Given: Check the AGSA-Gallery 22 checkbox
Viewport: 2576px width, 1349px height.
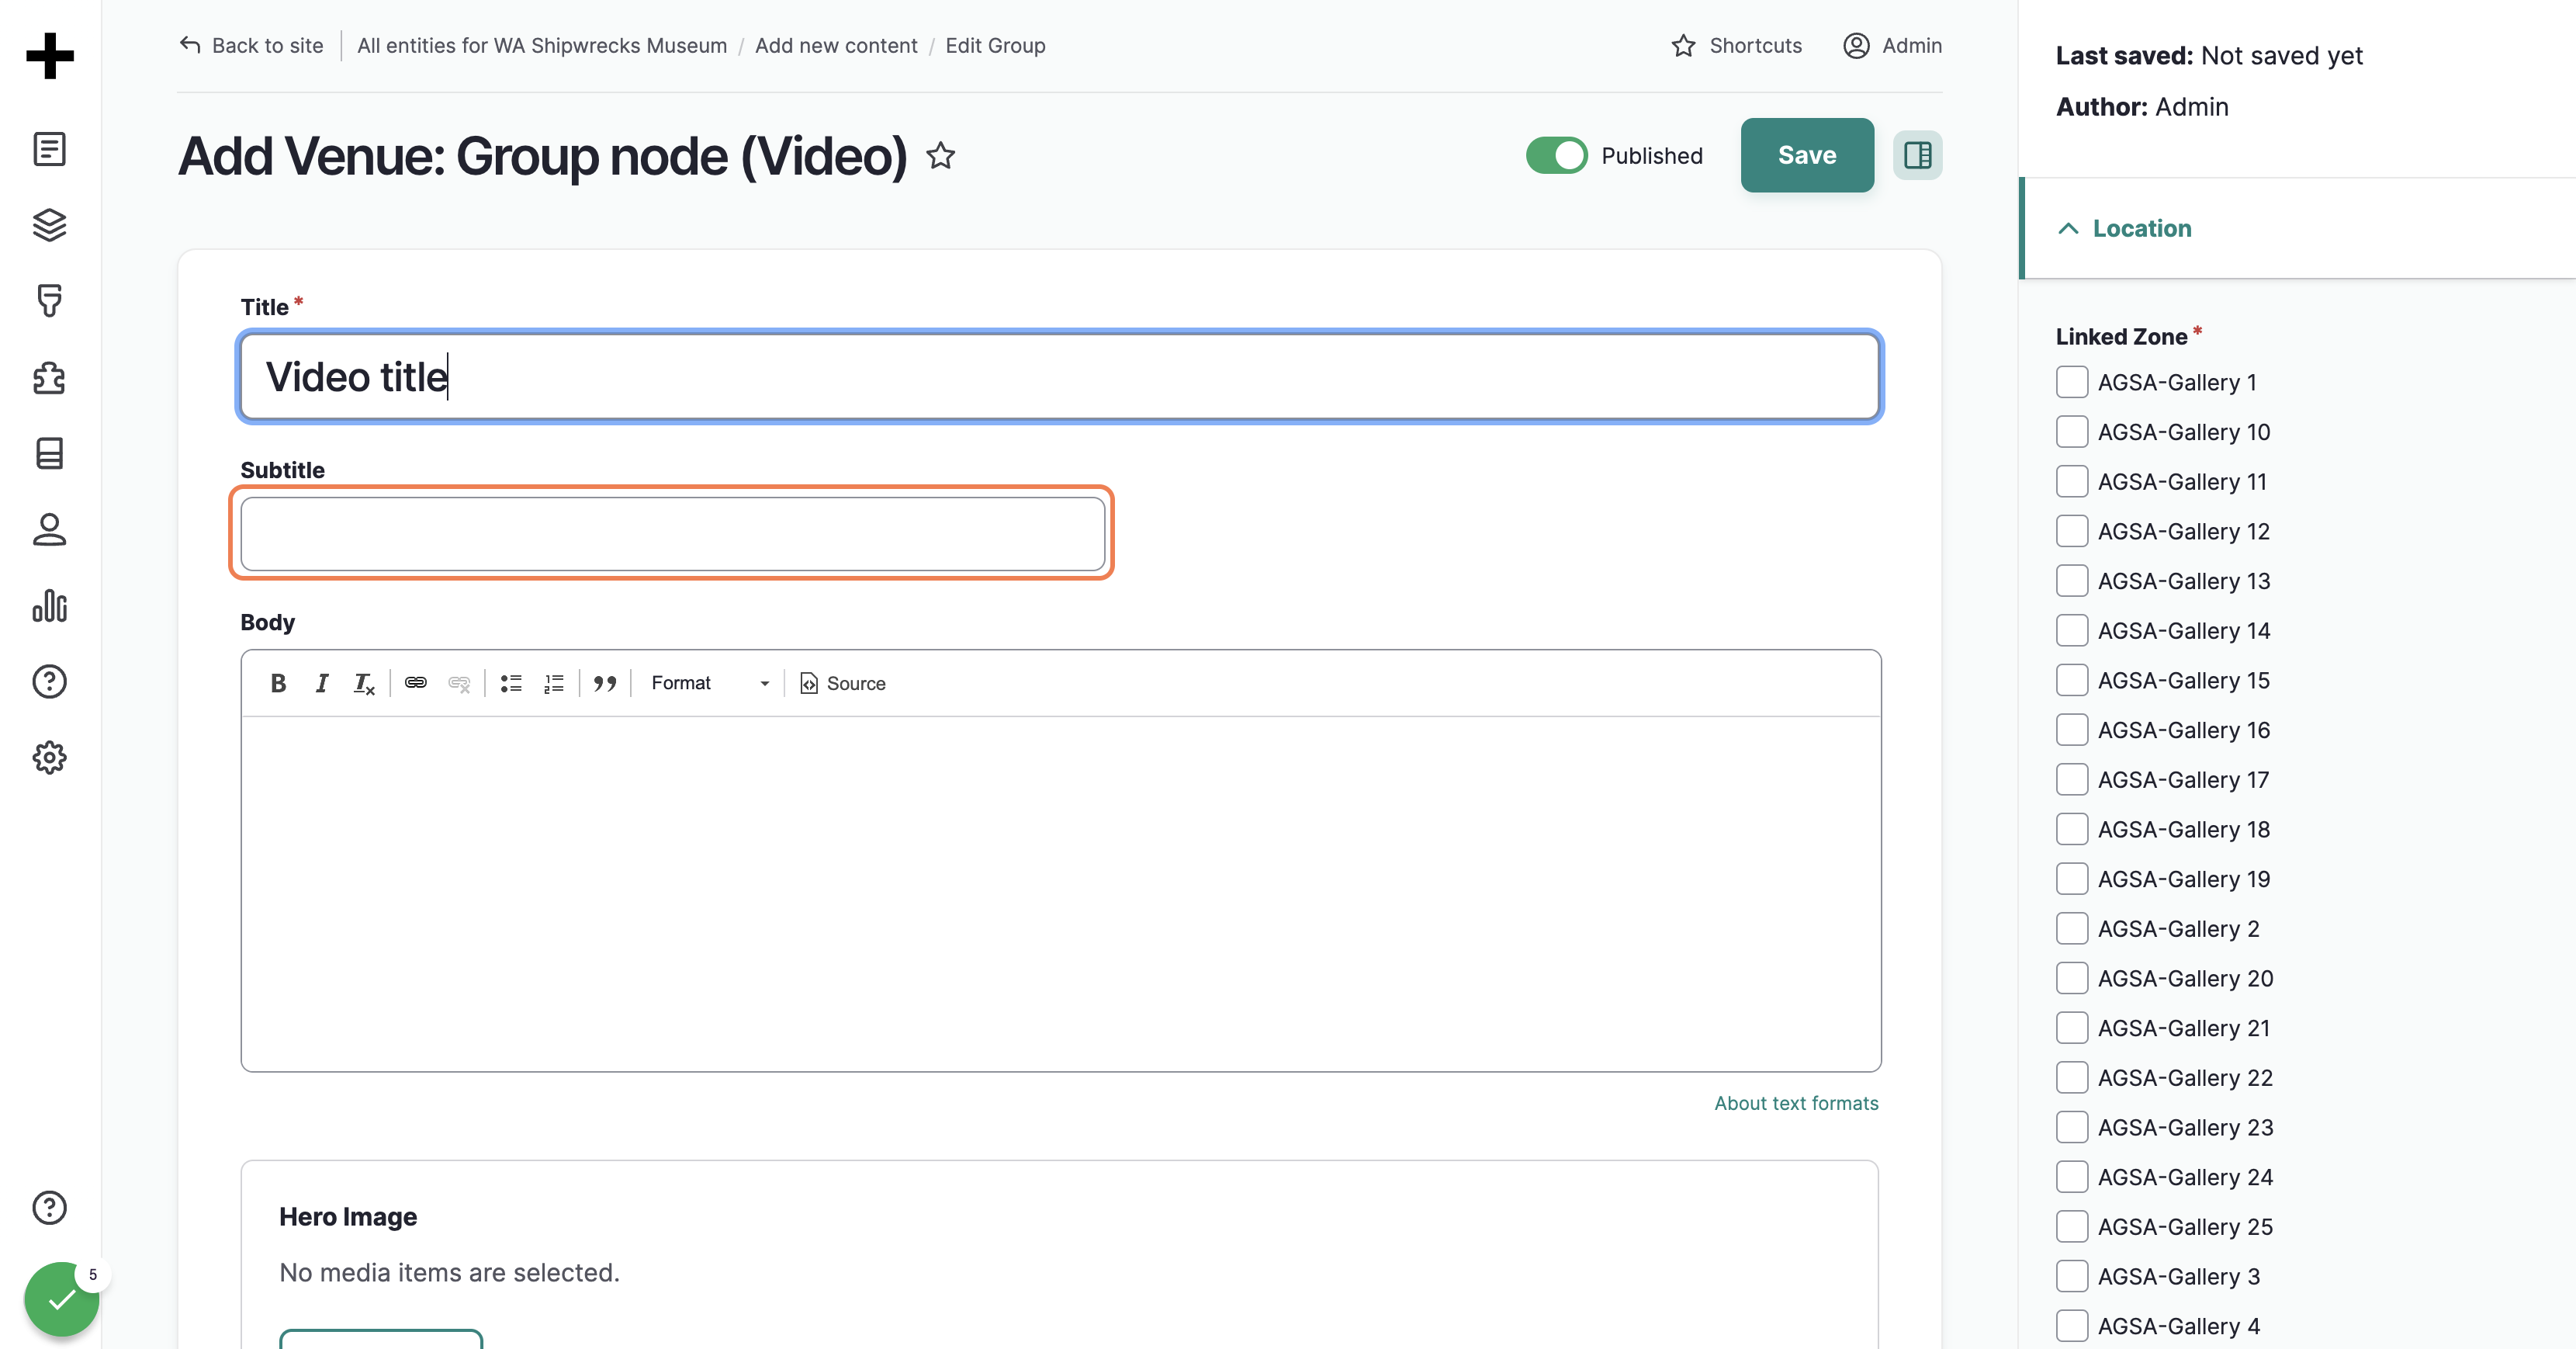Looking at the screenshot, I should [2072, 1078].
